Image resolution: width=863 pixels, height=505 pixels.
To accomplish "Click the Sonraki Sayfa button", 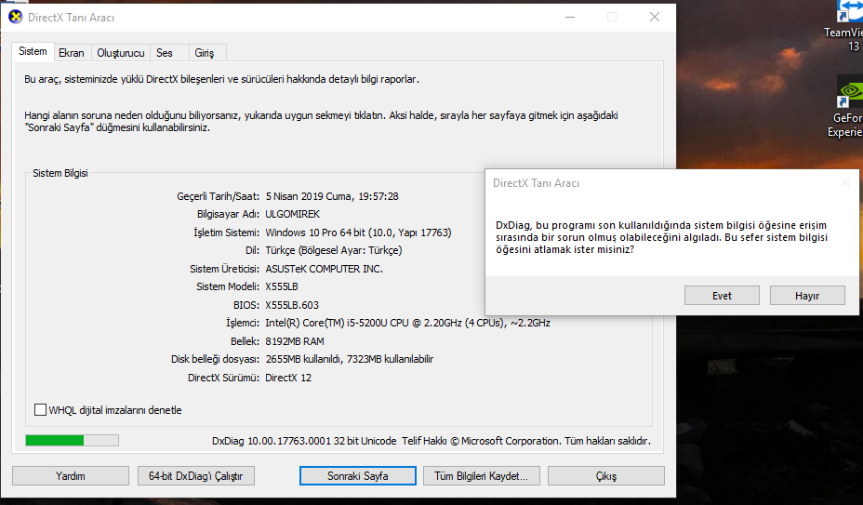I will 358,476.
